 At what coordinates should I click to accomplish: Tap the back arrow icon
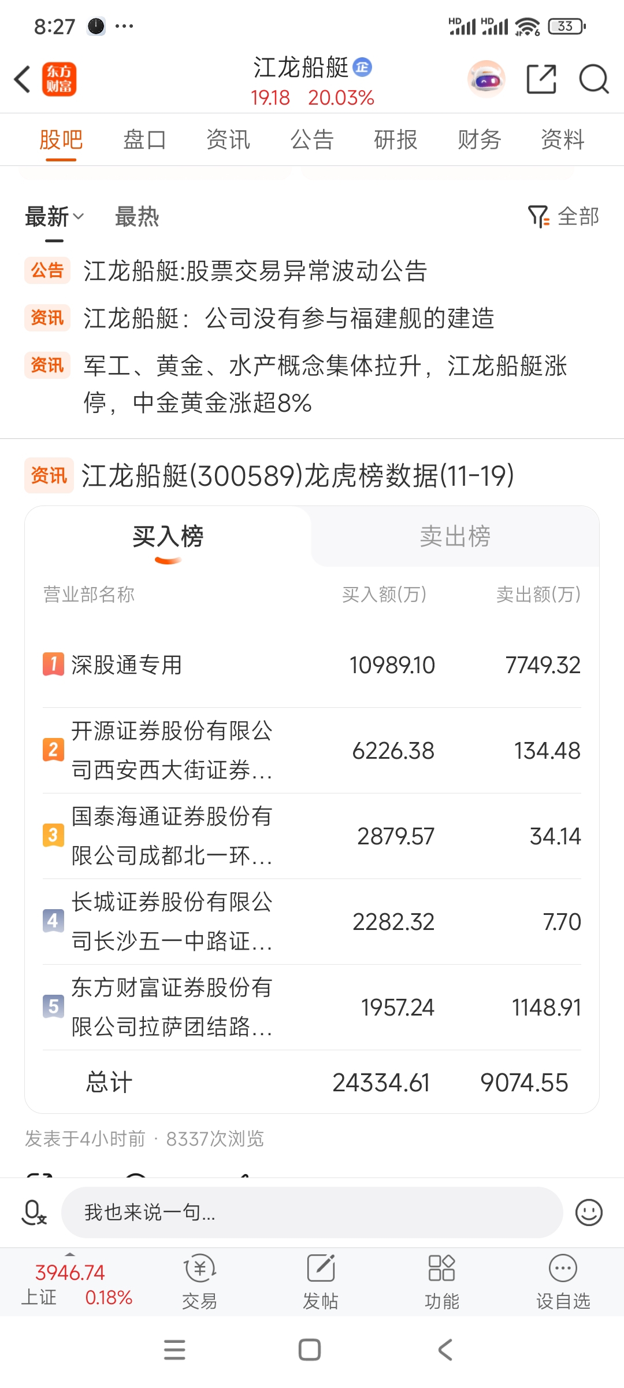(x=23, y=79)
